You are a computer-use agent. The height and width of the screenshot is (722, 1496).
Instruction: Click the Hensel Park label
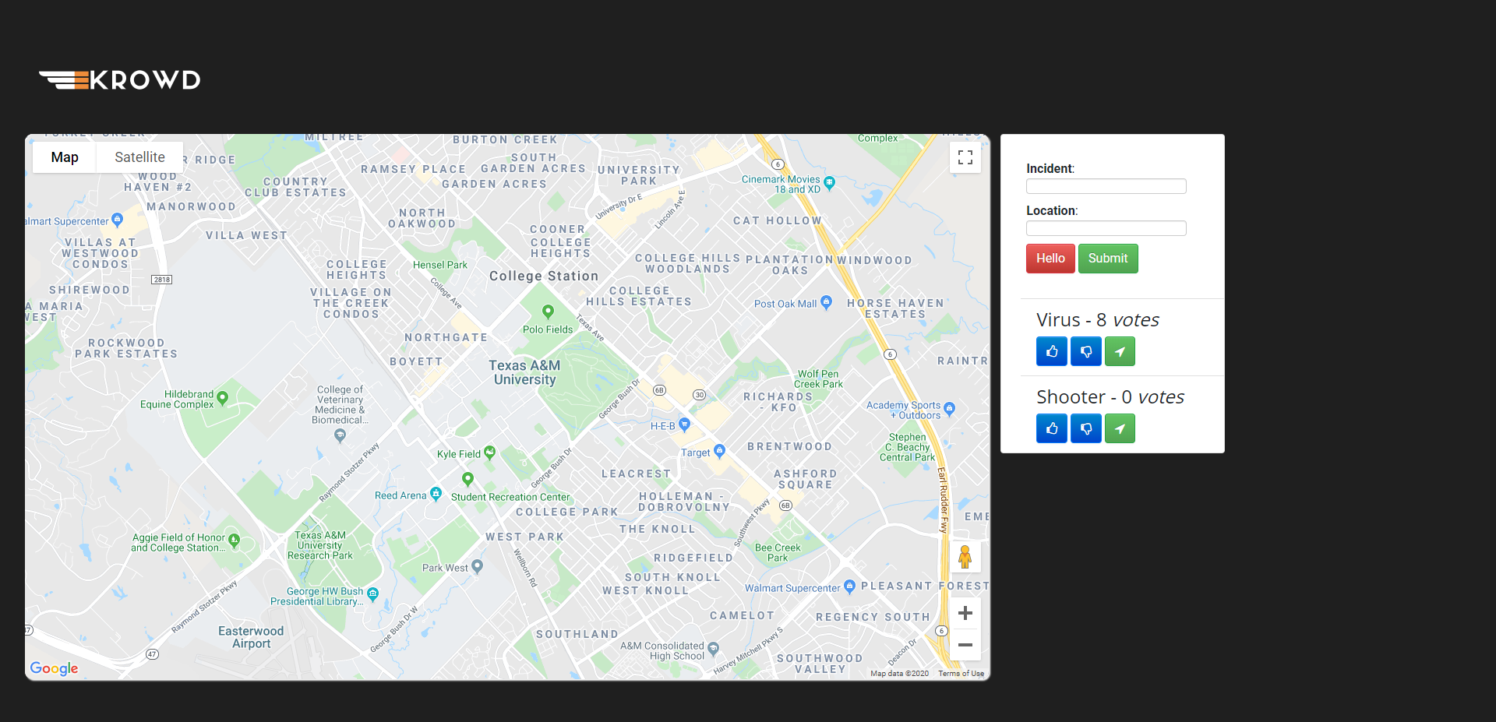[440, 265]
